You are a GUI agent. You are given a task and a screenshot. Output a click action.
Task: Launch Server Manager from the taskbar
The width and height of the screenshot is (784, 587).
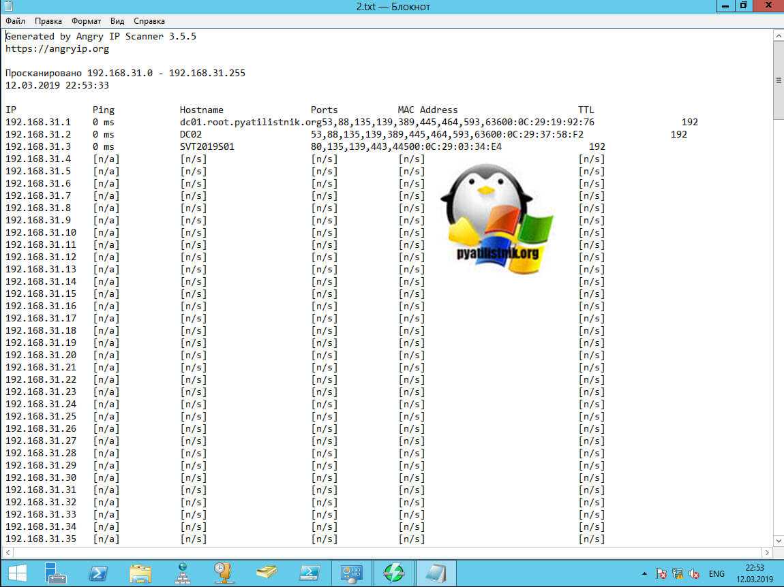[57, 572]
